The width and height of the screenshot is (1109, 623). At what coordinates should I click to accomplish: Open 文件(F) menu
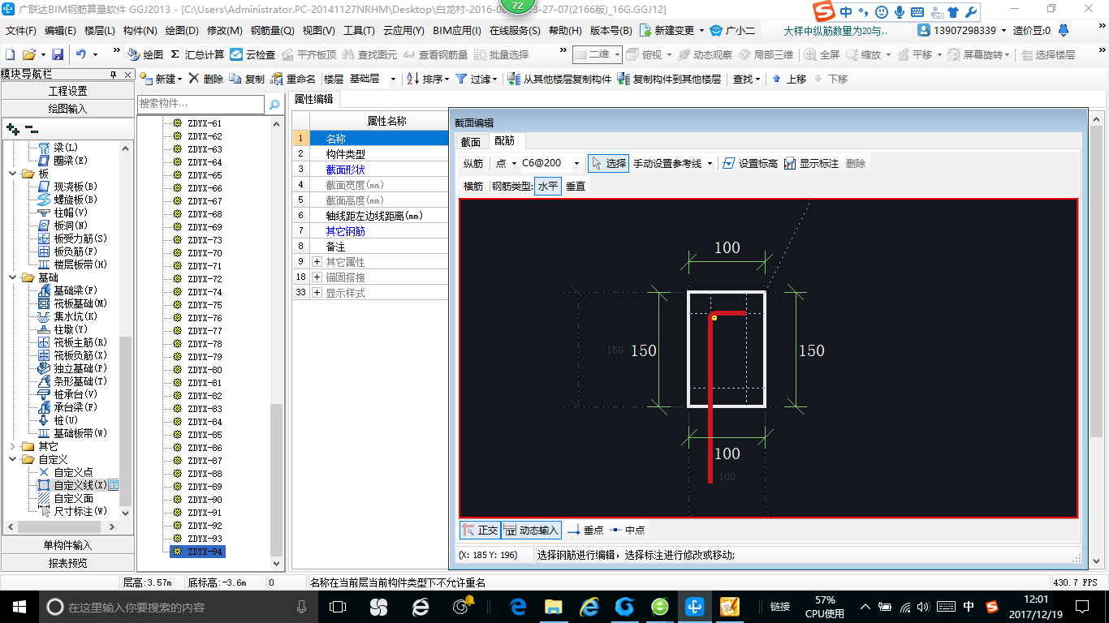pos(21,31)
